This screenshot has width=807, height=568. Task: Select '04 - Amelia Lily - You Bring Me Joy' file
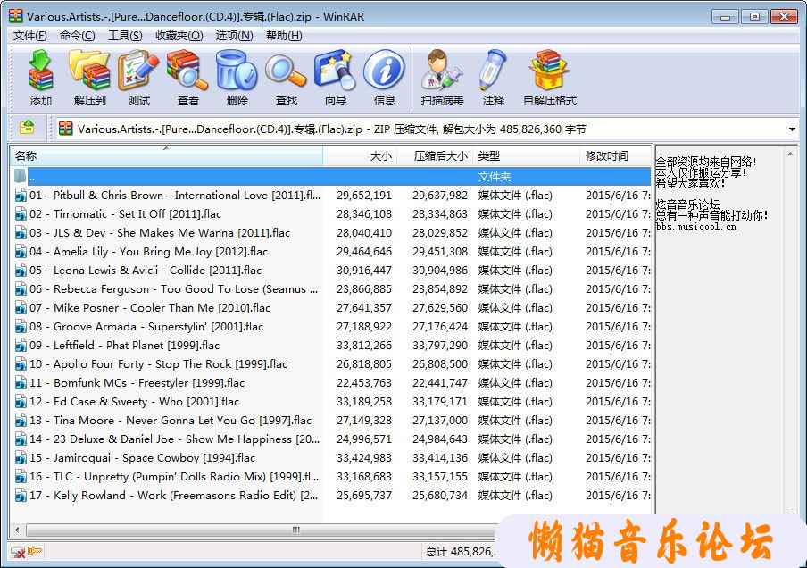click(149, 252)
